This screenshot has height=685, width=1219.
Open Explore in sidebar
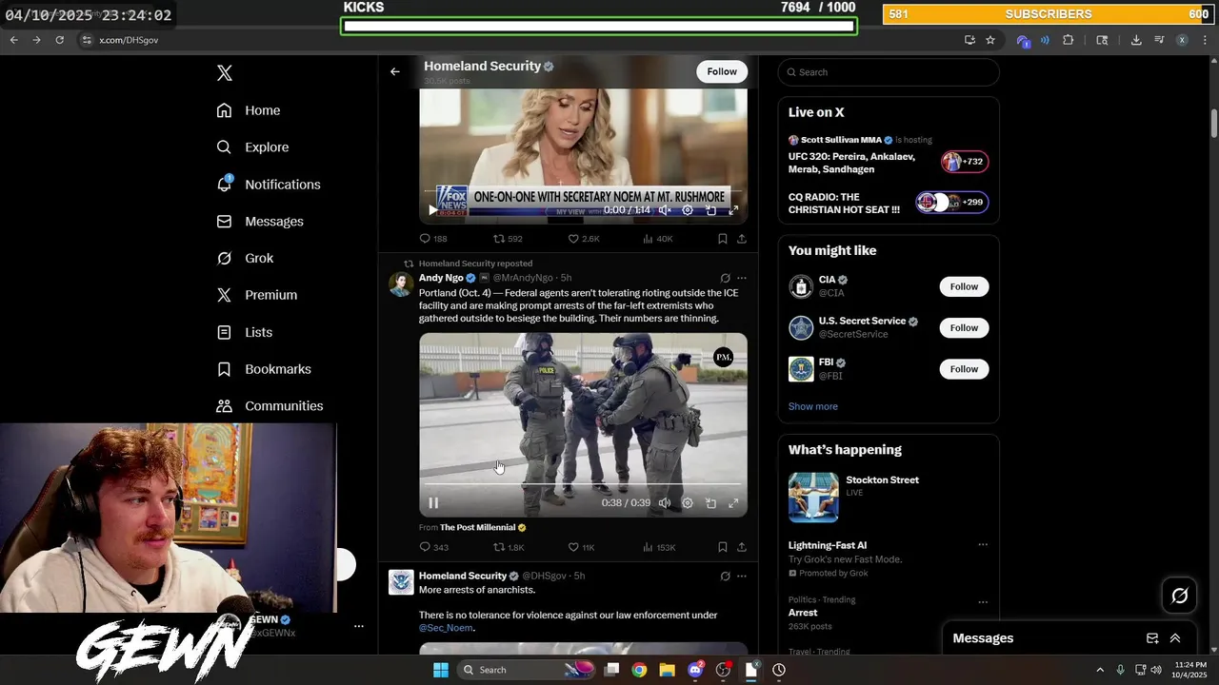253,147
